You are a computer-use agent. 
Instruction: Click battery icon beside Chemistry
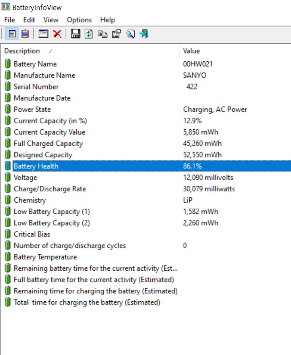tap(8, 200)
